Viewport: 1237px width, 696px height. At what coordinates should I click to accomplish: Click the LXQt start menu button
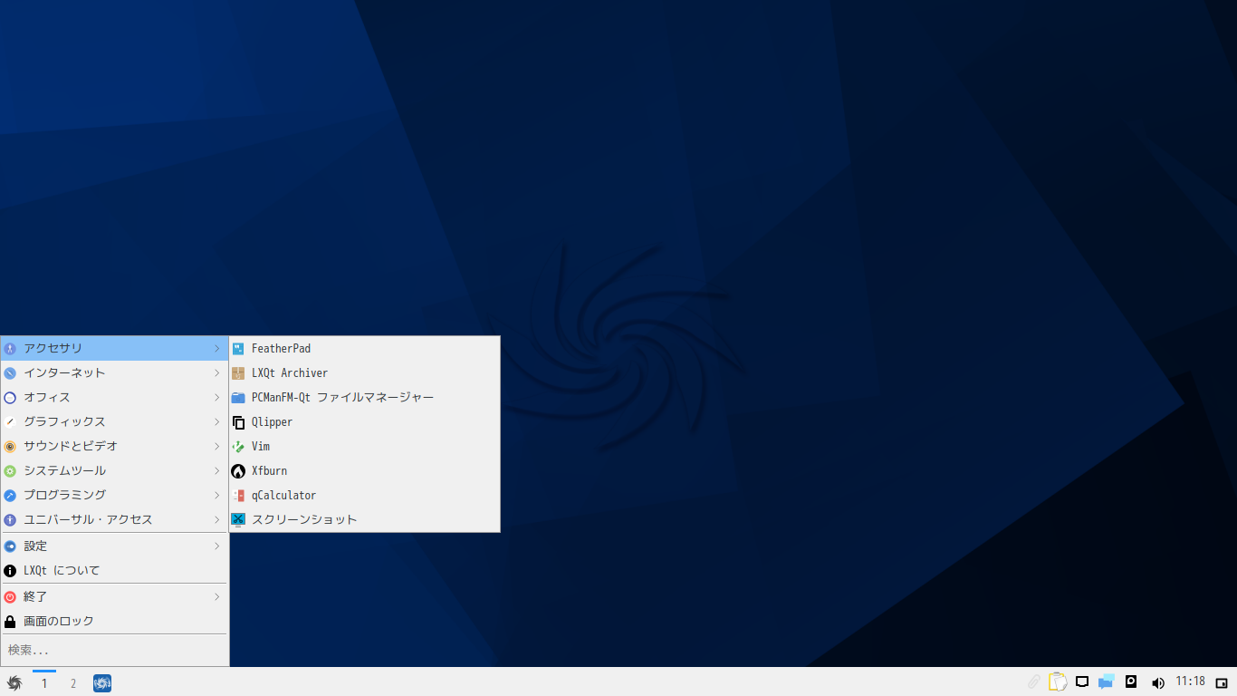14,683
